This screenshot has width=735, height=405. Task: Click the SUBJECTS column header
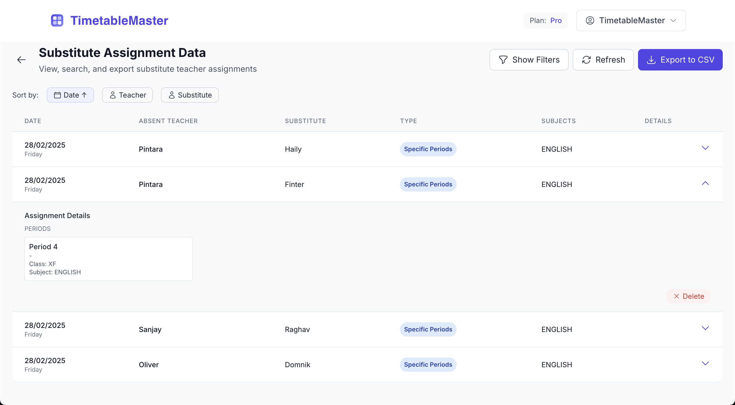coord(559,121)
